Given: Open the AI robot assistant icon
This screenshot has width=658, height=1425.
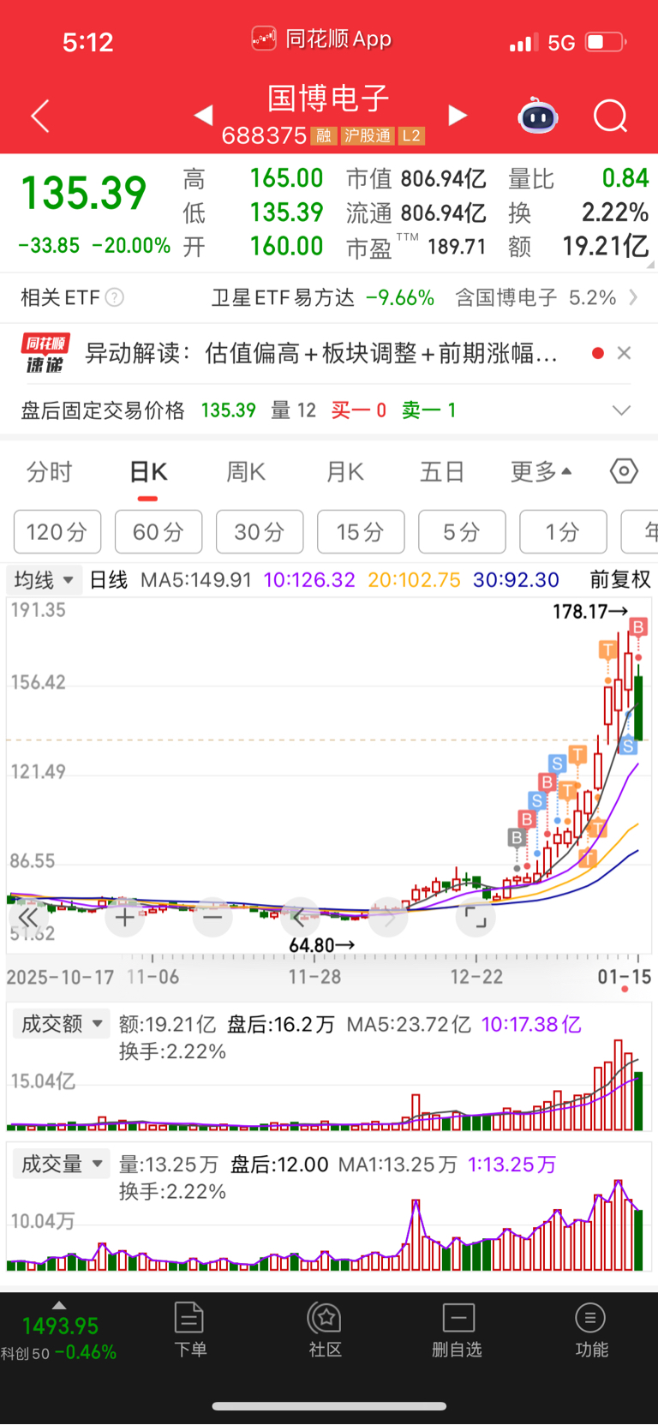Looking at the screenshot, I should [538, 116].
